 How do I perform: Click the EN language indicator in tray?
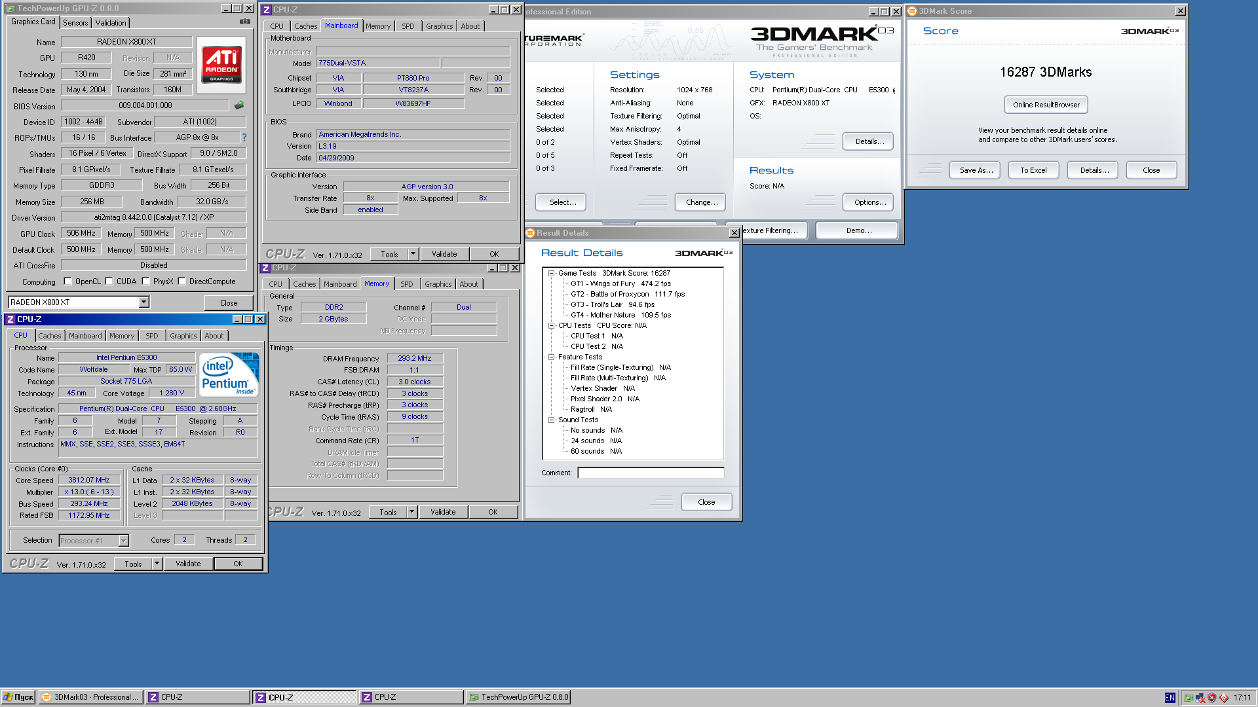tap(1170, 698)
